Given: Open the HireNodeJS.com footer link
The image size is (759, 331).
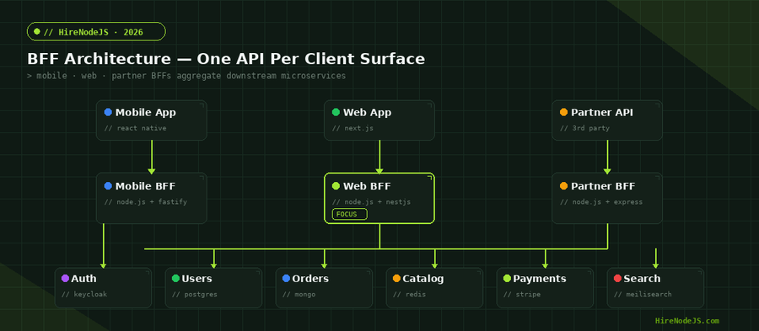Looking at the screenshot, I should (x=686, y=321).
